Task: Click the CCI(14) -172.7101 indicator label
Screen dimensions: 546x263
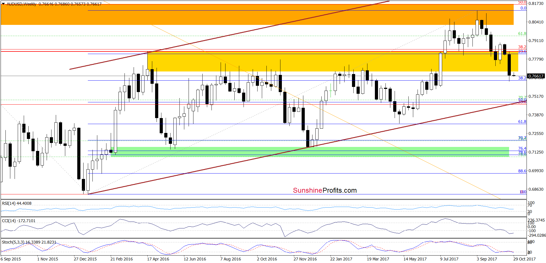Action: (x=19, y=221)
